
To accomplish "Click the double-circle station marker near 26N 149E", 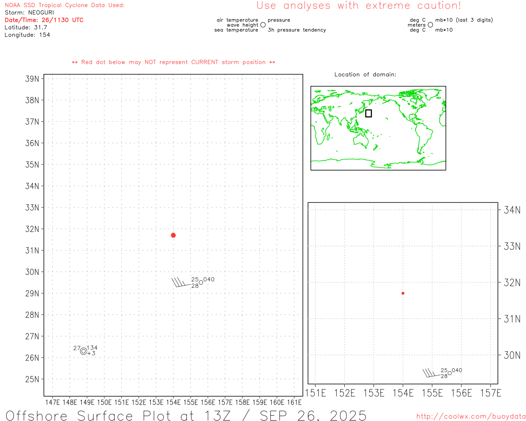I will point(83,351).
